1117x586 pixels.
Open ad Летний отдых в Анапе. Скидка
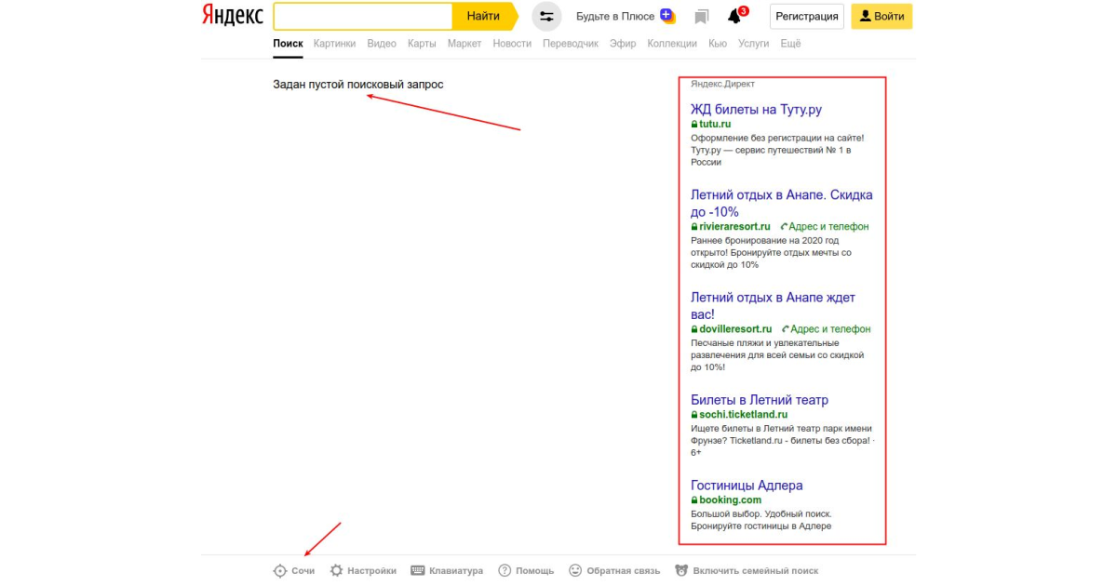(x=782, y=204)
